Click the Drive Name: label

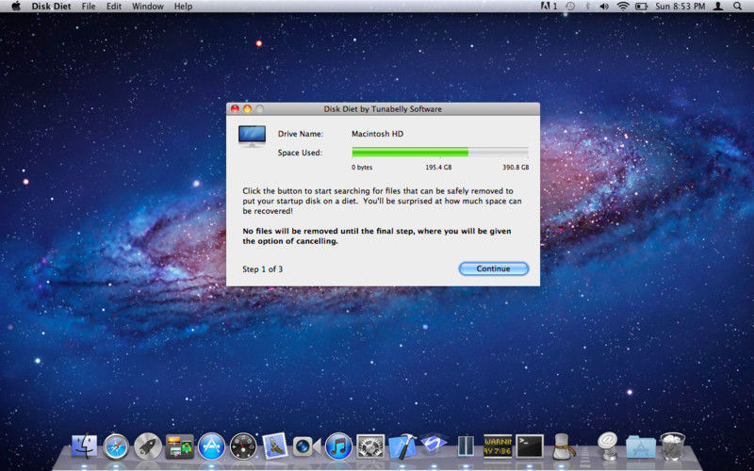pyautogui.click(x=301, y=134)
